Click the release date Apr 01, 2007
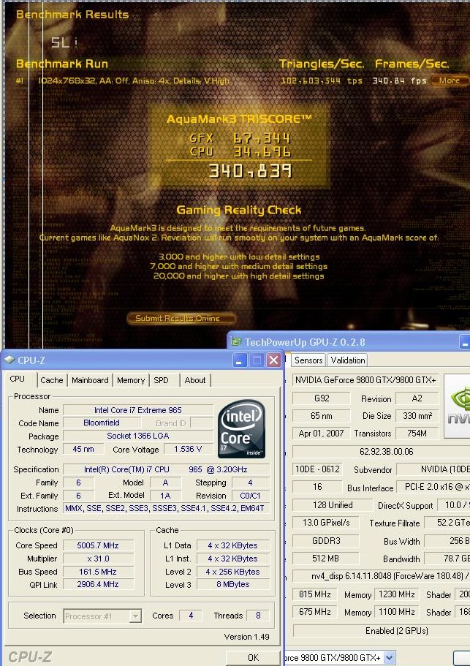This screenshot has height=666, width=470. point(322,434)
